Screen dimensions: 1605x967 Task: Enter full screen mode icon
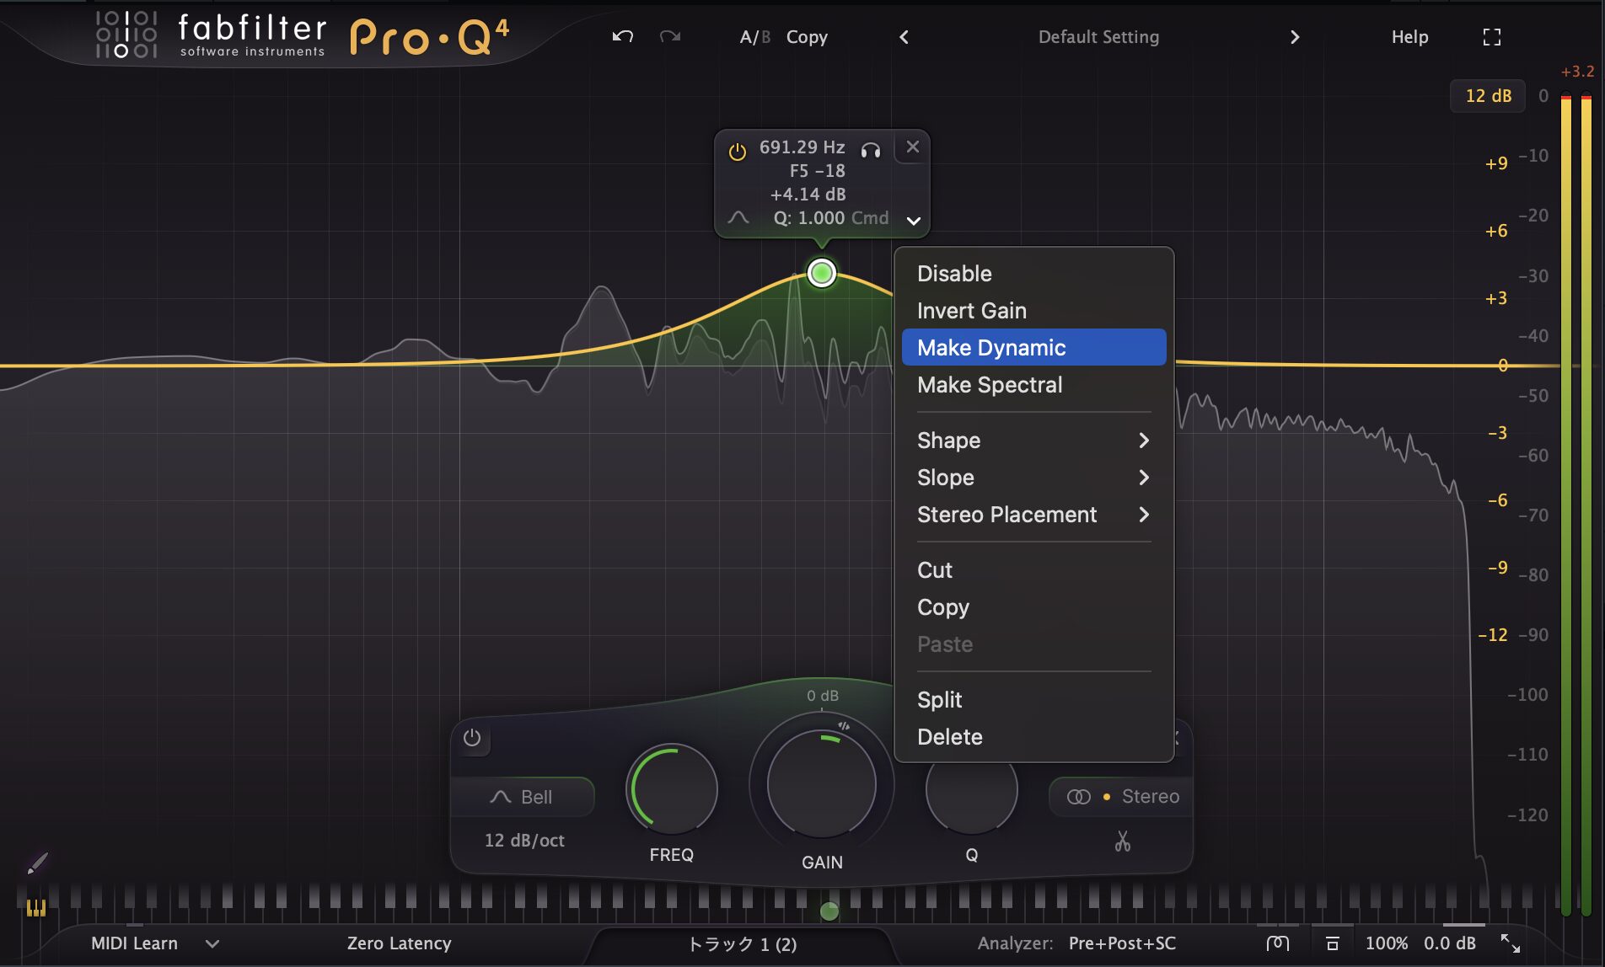pyautogui.click(x=1492, y=37)
